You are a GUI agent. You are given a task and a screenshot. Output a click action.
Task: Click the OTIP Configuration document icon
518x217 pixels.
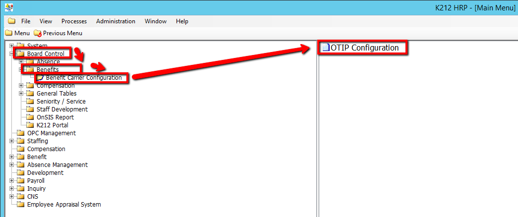(x=325, y=48)
